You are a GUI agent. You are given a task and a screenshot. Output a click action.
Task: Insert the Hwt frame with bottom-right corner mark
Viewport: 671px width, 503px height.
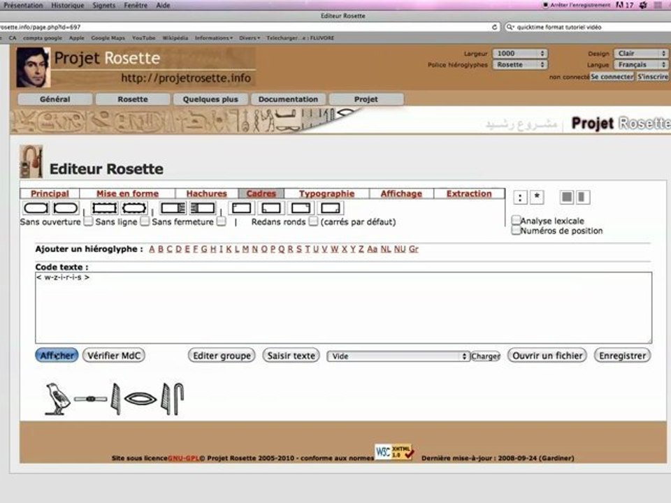pos(330,208)
